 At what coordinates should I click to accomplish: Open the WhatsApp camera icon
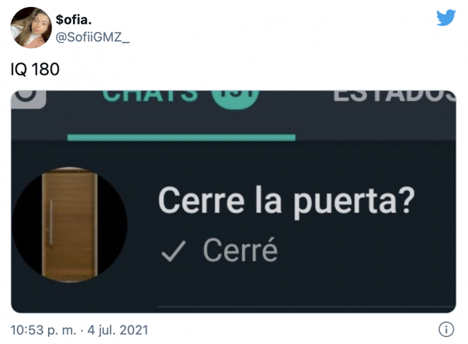[x=29, y=99]
